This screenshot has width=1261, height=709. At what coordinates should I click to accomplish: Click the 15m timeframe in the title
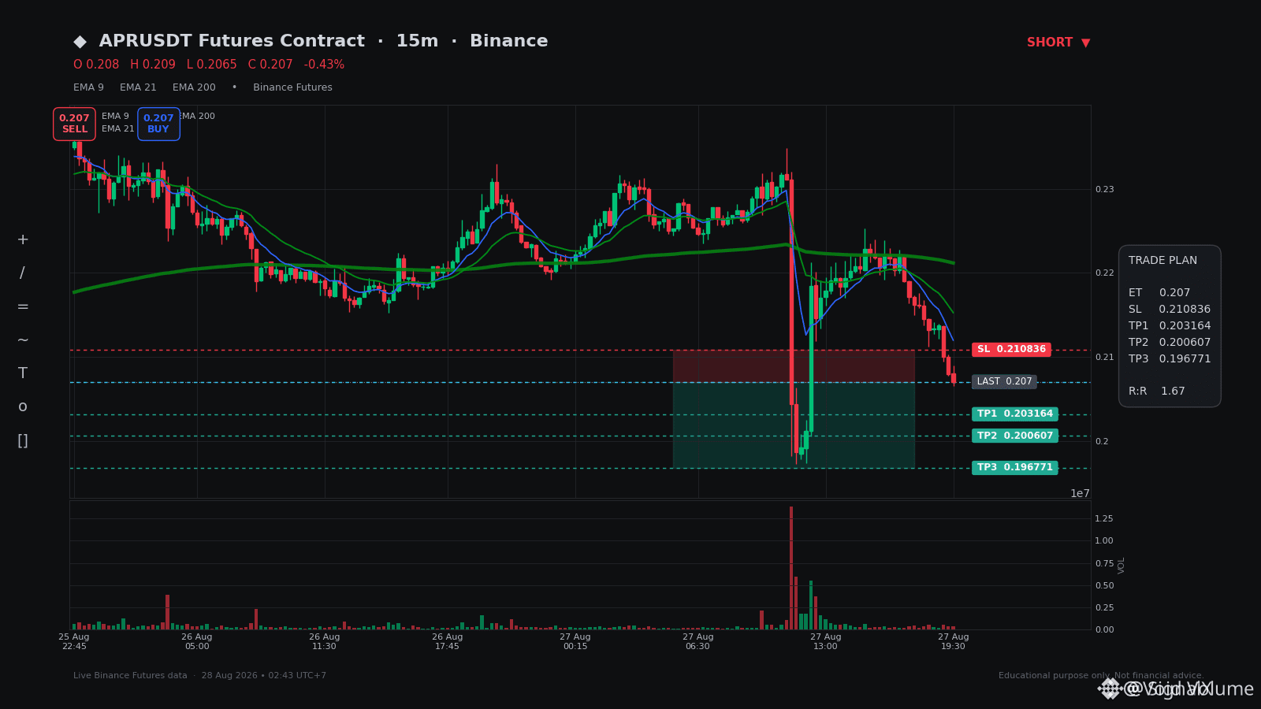pos(417,41)
